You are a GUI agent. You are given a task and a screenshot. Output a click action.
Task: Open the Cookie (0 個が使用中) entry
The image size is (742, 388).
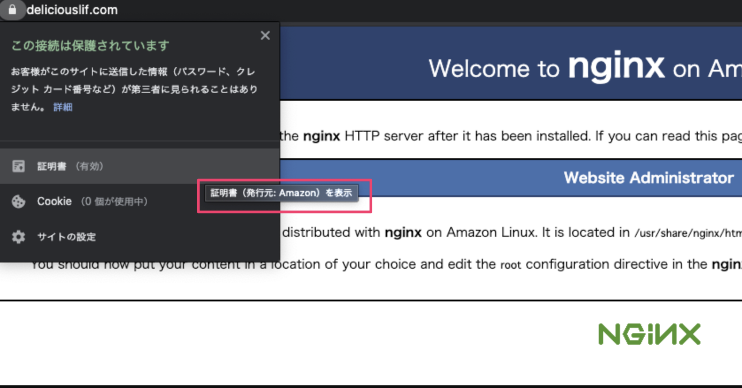point(92,202)
